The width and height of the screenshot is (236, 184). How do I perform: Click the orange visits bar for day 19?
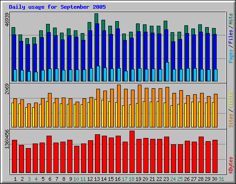(140, 106)
